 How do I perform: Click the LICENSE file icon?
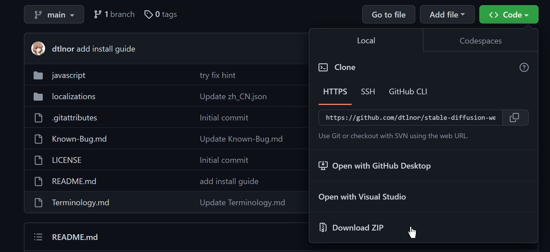tap(38, 160)
